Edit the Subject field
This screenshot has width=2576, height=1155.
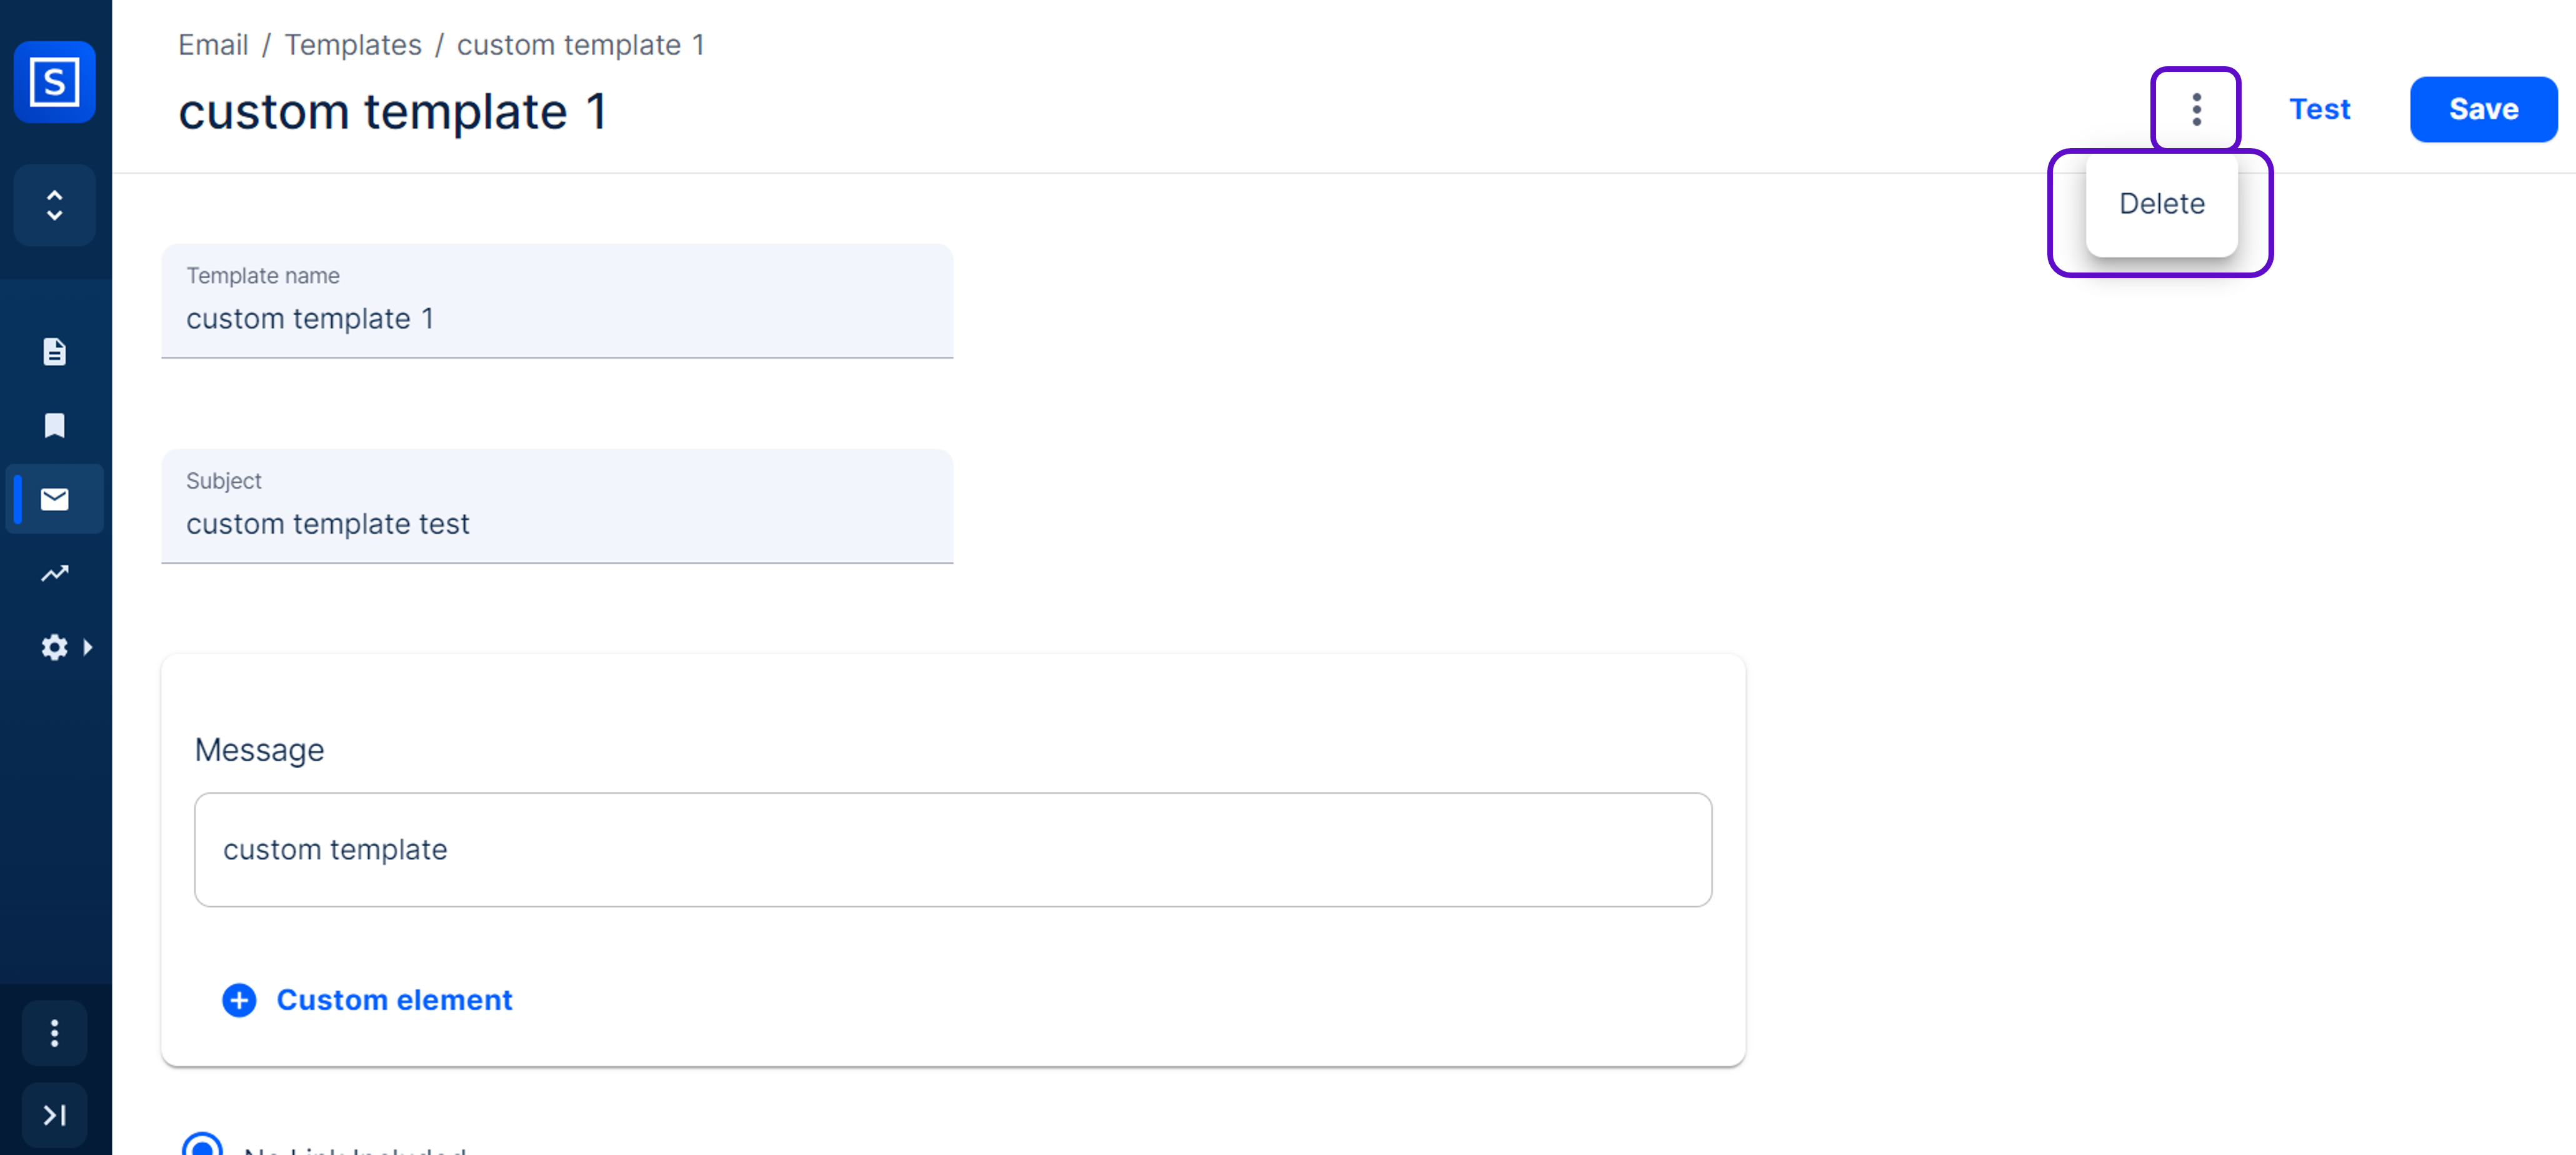(x=557, y=524)
